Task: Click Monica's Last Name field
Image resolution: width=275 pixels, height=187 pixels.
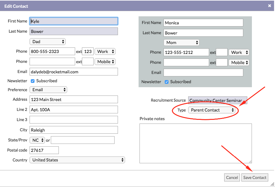Action: (203, 33)
